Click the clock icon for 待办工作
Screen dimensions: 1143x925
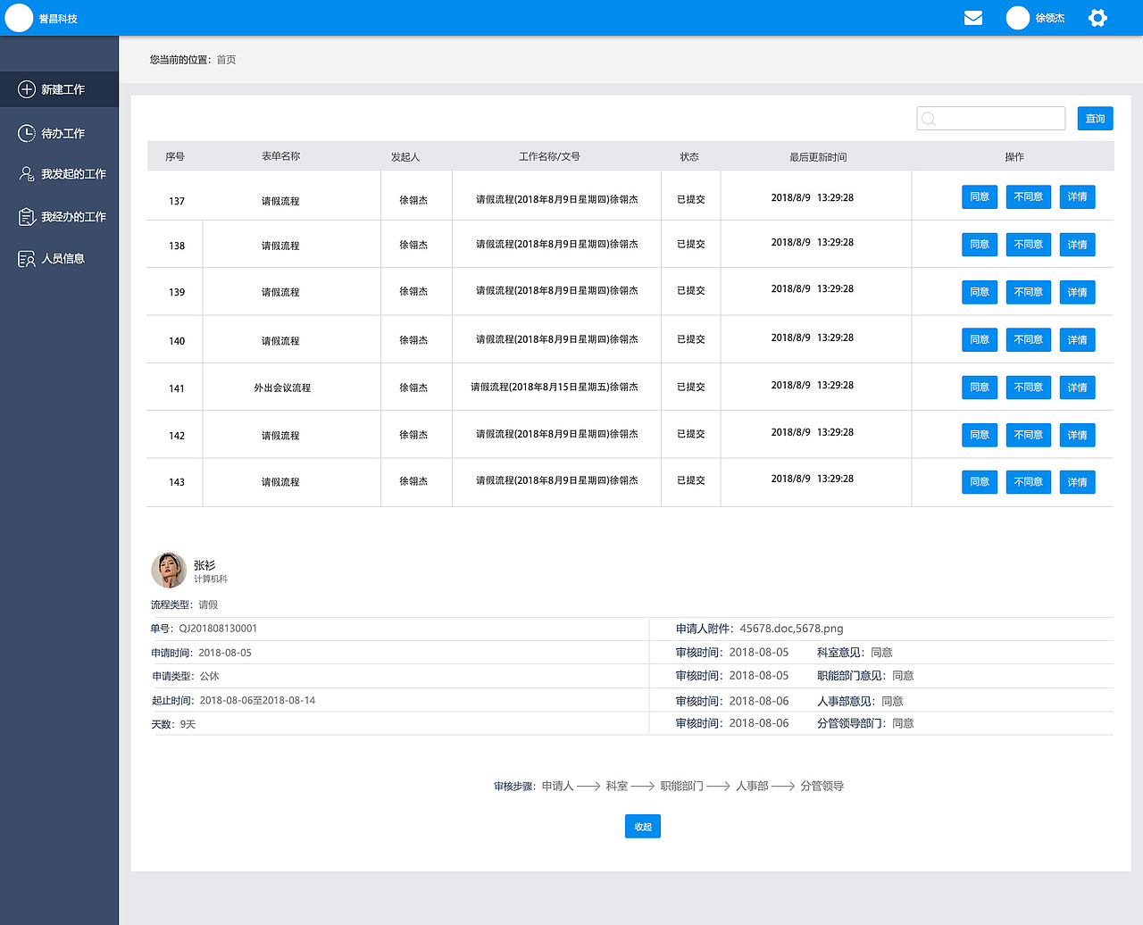coord(27,133)
